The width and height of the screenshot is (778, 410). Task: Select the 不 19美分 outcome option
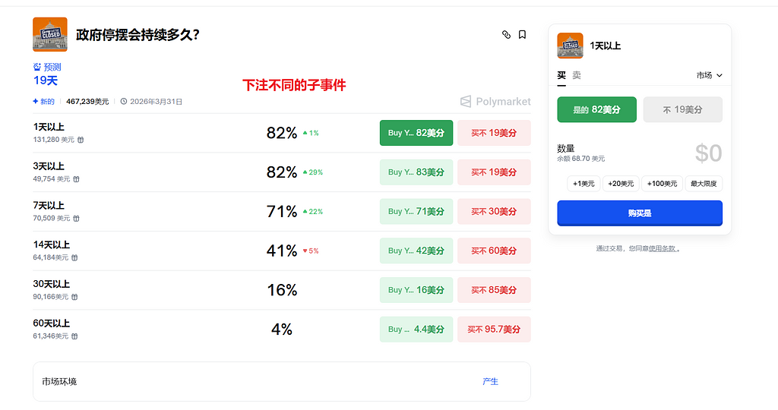pyautogui.click(x=682, y=109)
